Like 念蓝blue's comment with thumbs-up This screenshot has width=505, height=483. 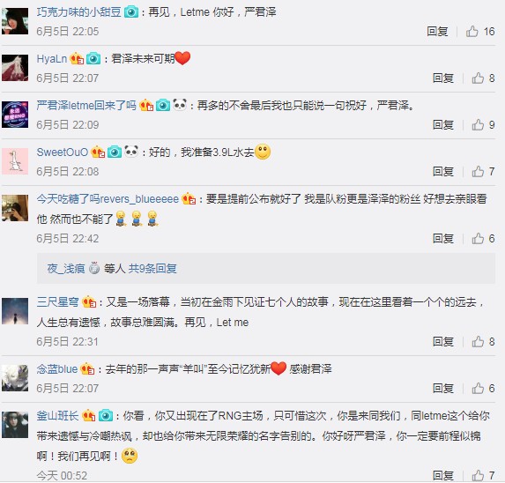(483, 388)
